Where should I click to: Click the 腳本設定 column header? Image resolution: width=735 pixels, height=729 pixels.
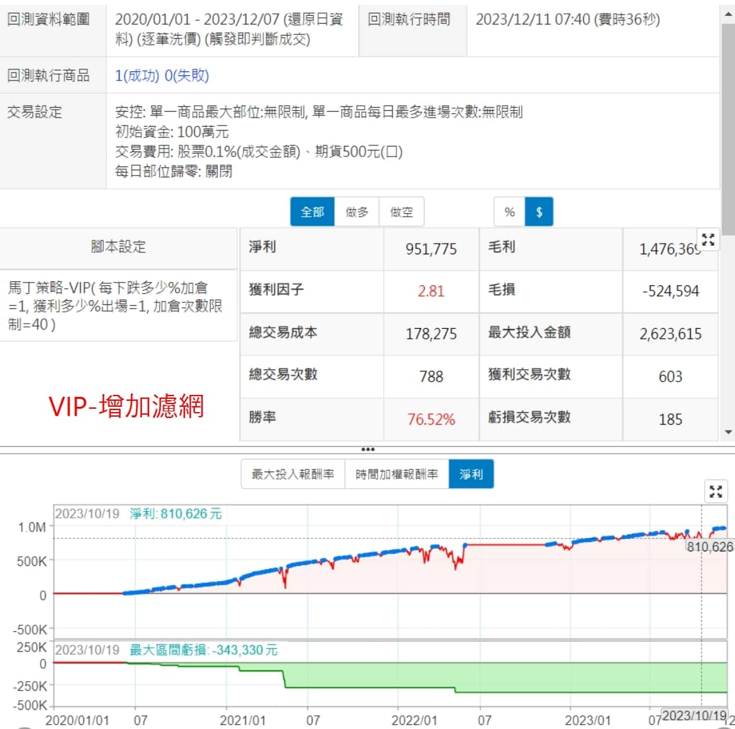point(118,247)
